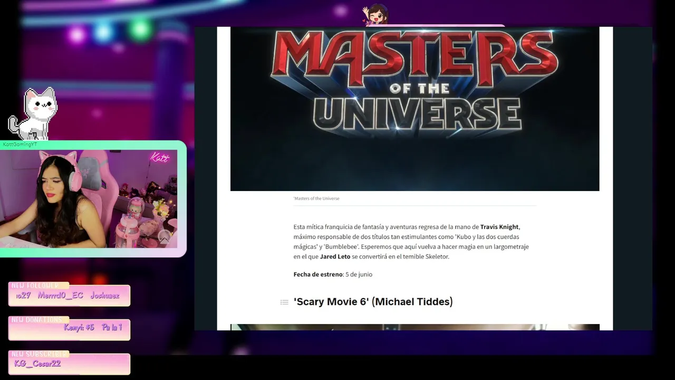Click the pixel cat mascot overlay

33,113
